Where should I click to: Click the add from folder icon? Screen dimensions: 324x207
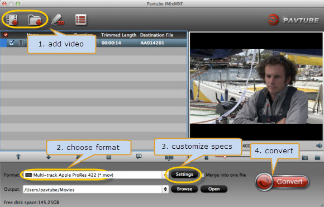click(x=35, y=20)
